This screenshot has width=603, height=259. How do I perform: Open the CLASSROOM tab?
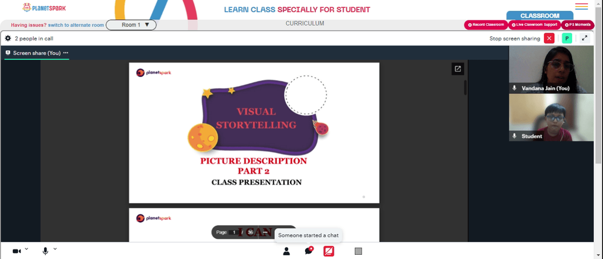tap(540, 16)
